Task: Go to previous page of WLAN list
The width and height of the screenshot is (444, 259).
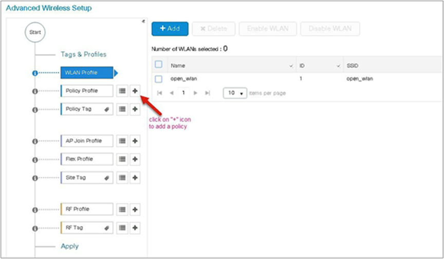Action: [171, 93]
